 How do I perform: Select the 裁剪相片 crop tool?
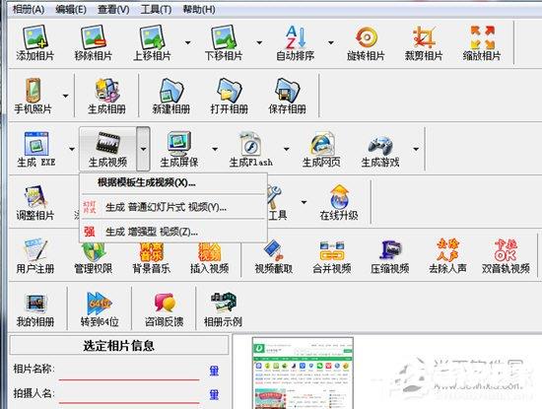pos(424,42)
